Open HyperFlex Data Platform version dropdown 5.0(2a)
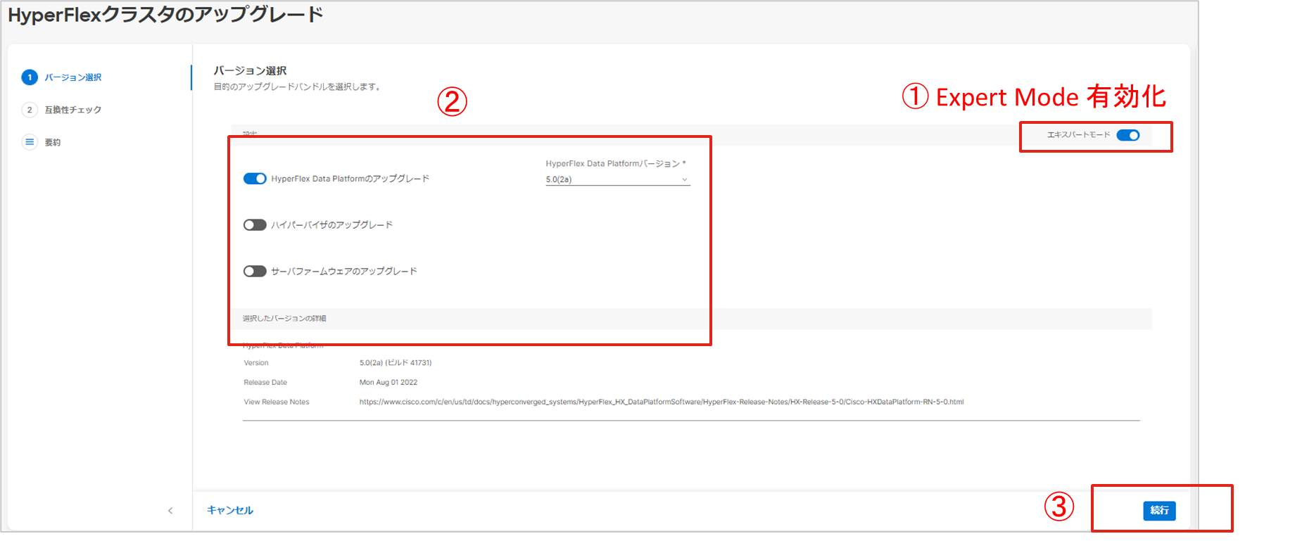 (617, 179)
